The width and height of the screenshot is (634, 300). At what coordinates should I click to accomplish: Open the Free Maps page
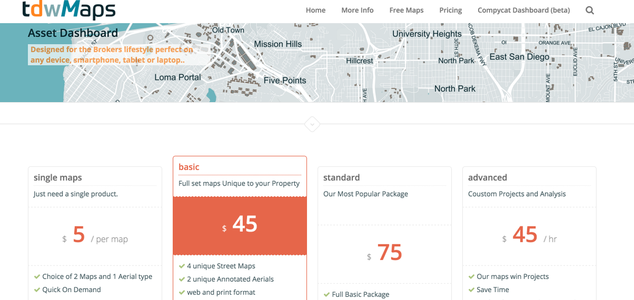coord(406,10)
